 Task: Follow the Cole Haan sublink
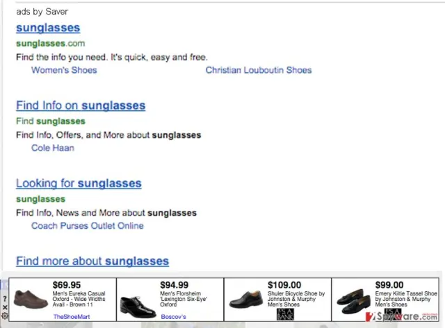[x=53, y=148]
